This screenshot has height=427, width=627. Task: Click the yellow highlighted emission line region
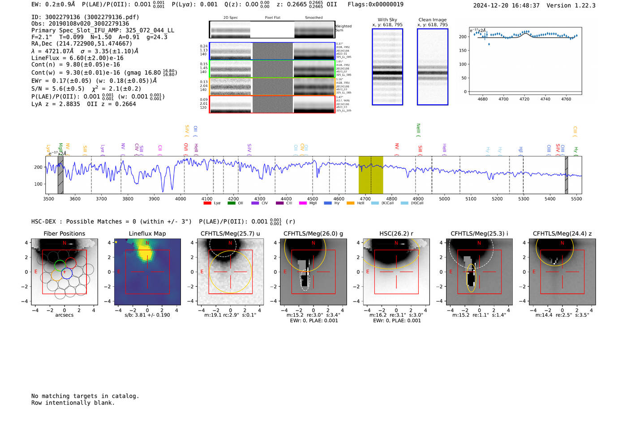coord(371,175)
